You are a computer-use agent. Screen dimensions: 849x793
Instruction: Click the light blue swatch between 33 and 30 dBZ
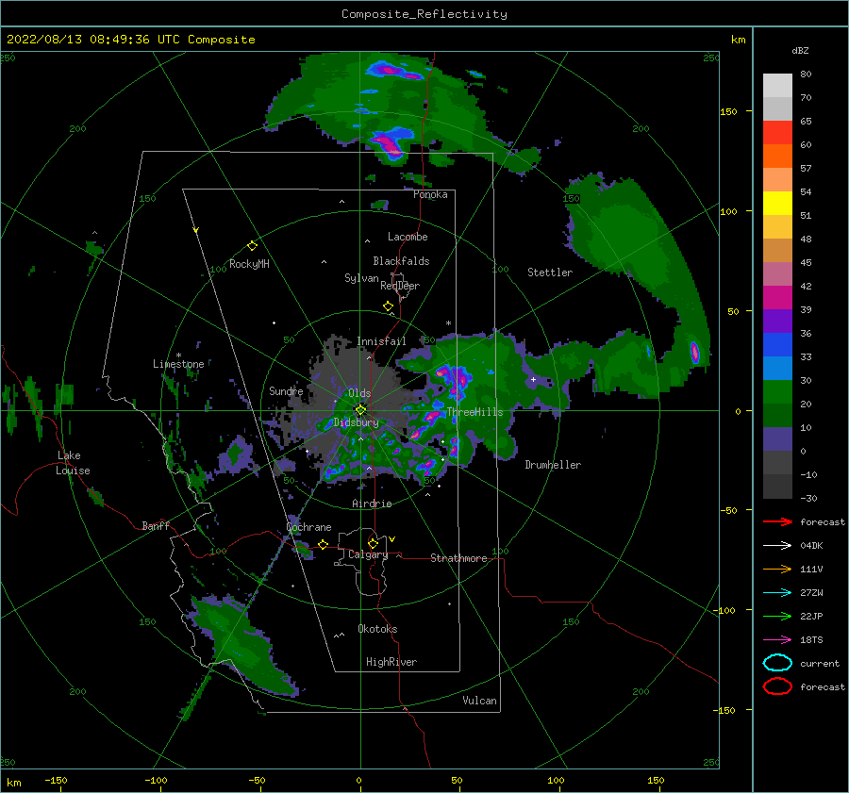[777, 369]
